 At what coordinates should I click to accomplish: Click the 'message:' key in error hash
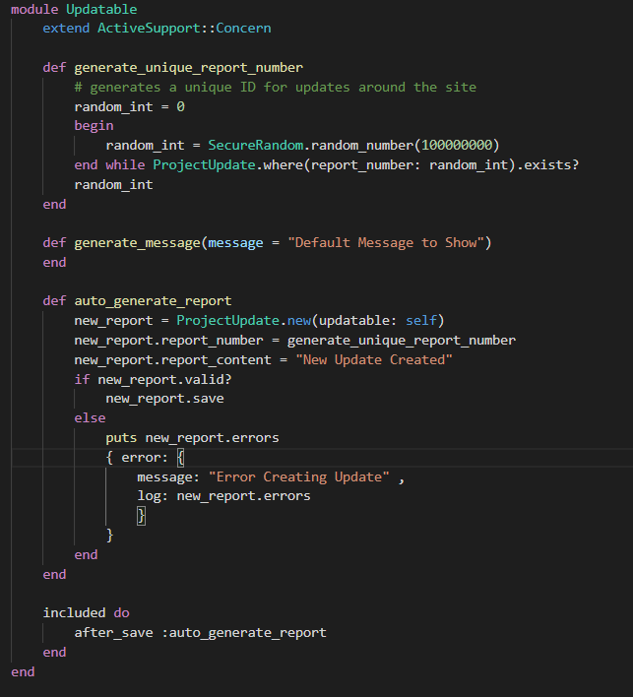(x=168, y=477)
